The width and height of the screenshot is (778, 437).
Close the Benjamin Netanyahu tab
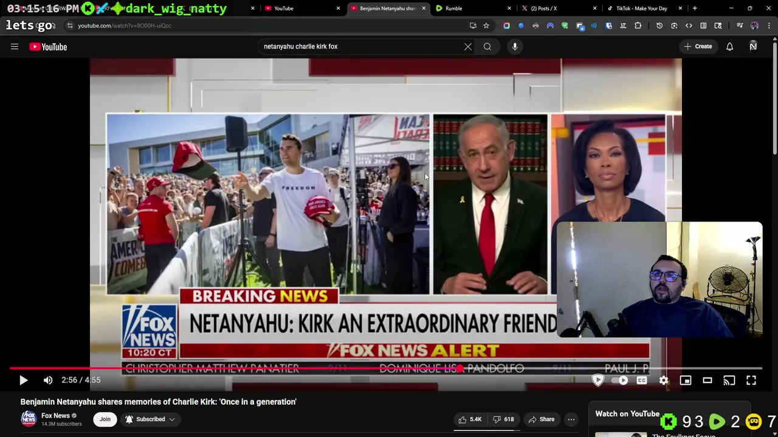(x=424, y=8)
